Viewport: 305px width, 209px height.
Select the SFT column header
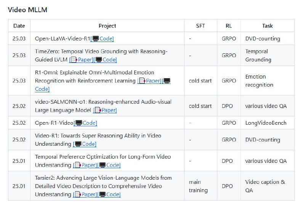click(x=200, y=26)
